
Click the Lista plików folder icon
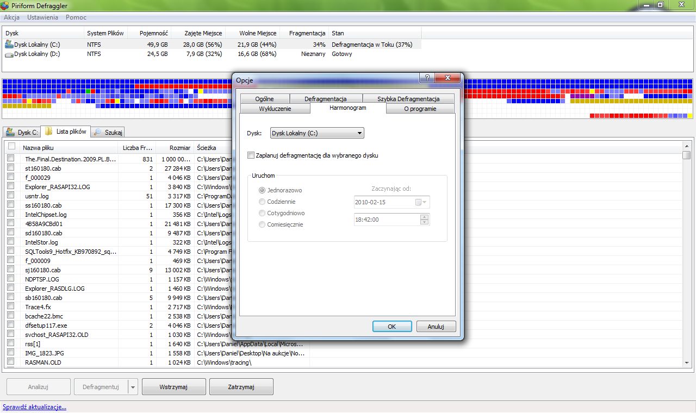[49, 132]
